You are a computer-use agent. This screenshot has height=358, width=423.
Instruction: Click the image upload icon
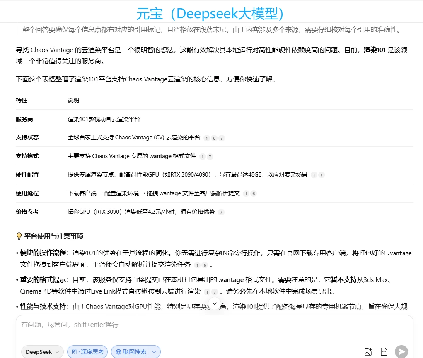(368, 352)
